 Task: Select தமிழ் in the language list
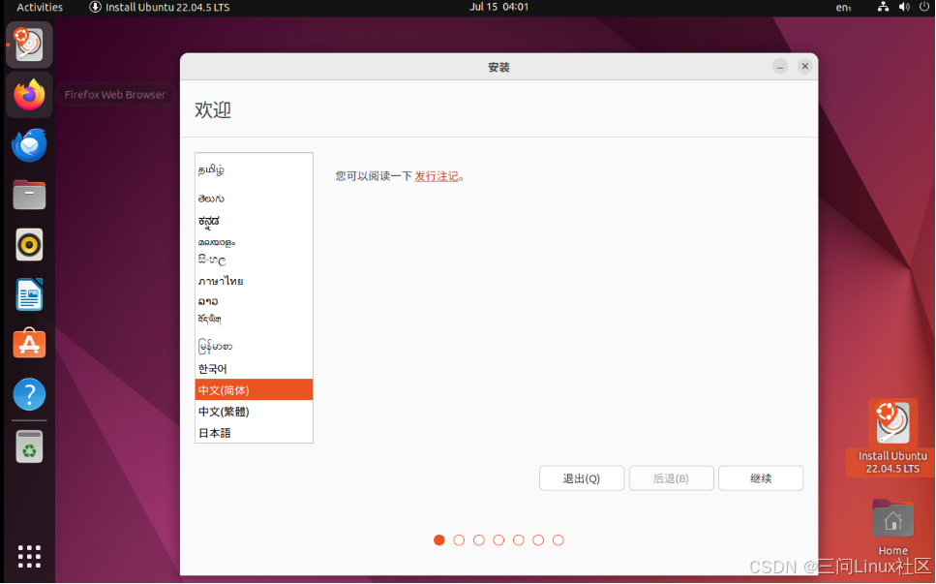(254, 169)
